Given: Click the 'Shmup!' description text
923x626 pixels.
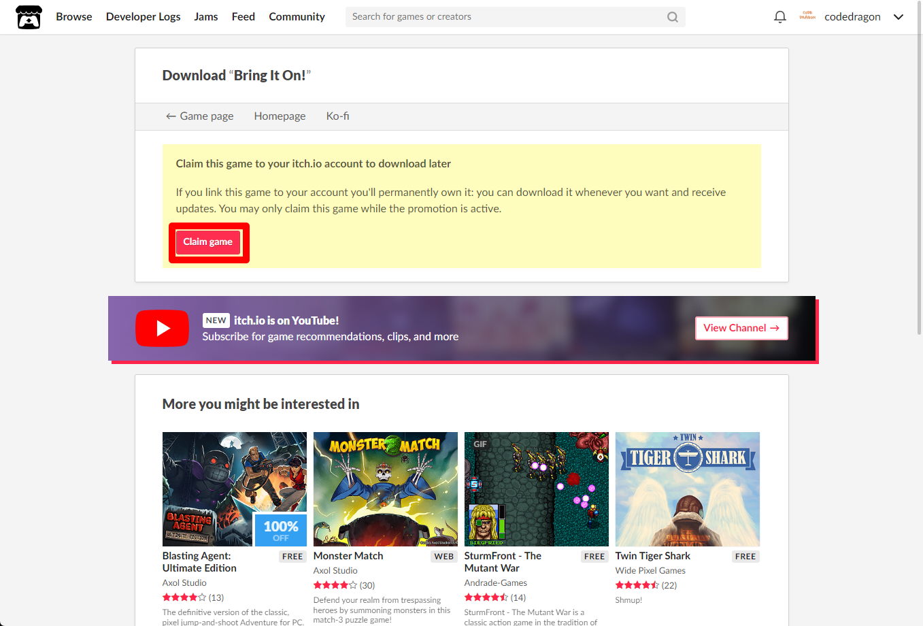Looking at the screenshot, I should 628,600.
